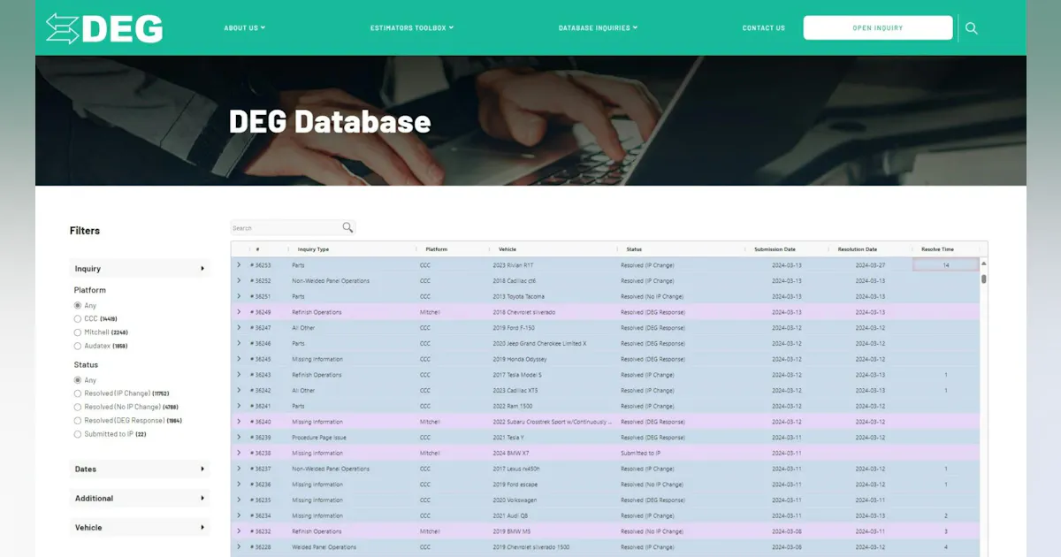The height and width of the screenshot is (557, 1061).
Task: Select Mitchell platform filter option
Action: point(78,332)
